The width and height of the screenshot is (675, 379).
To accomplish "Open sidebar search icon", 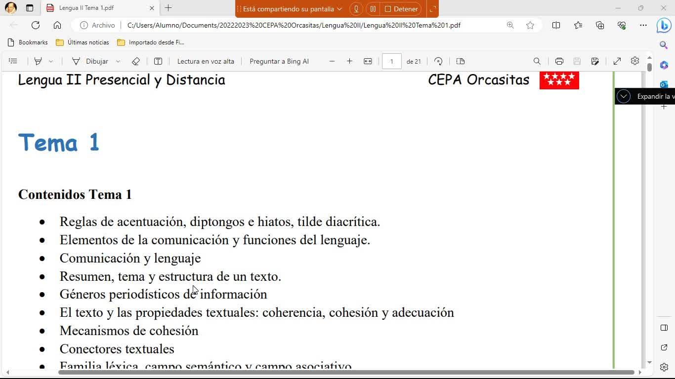I will coord(664,45).
